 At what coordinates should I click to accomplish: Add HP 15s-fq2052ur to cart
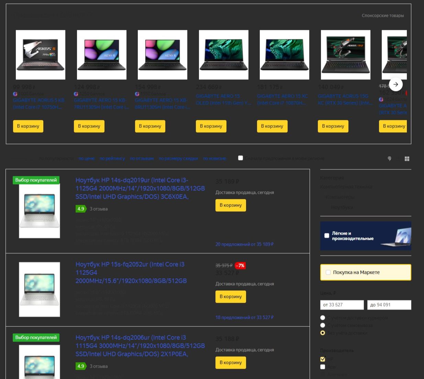click(x=231, y=297)
